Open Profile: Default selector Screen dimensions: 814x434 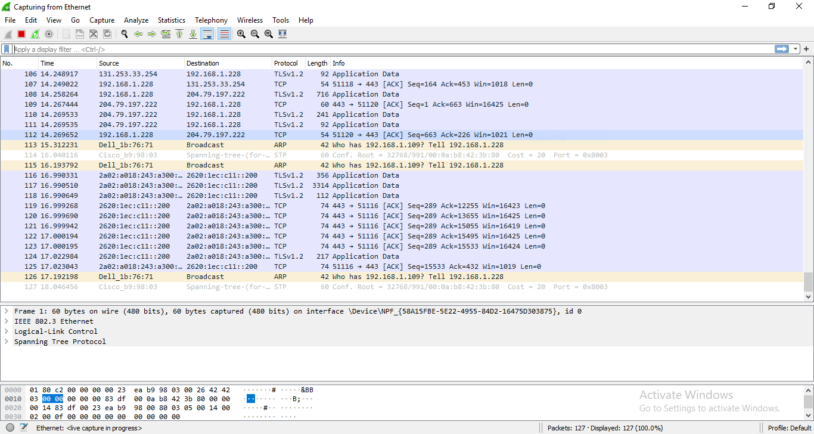tap(789, 428)
